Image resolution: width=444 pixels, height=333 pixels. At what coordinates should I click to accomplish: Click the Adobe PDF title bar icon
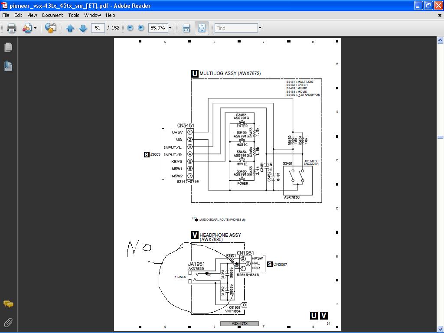click(x=4, y=5)
